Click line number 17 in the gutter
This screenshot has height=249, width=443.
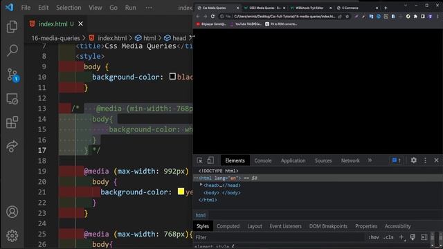click(42, 150)
